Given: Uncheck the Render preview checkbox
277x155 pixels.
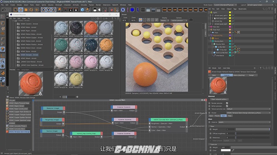Looking at the screenshot, I should tap(227, 103).
